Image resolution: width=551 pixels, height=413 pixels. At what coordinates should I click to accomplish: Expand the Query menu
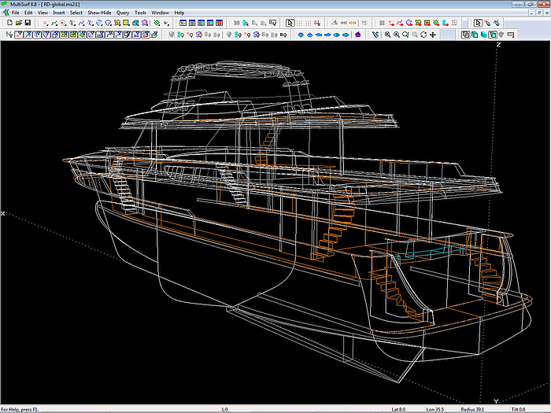tap(123, 13)
